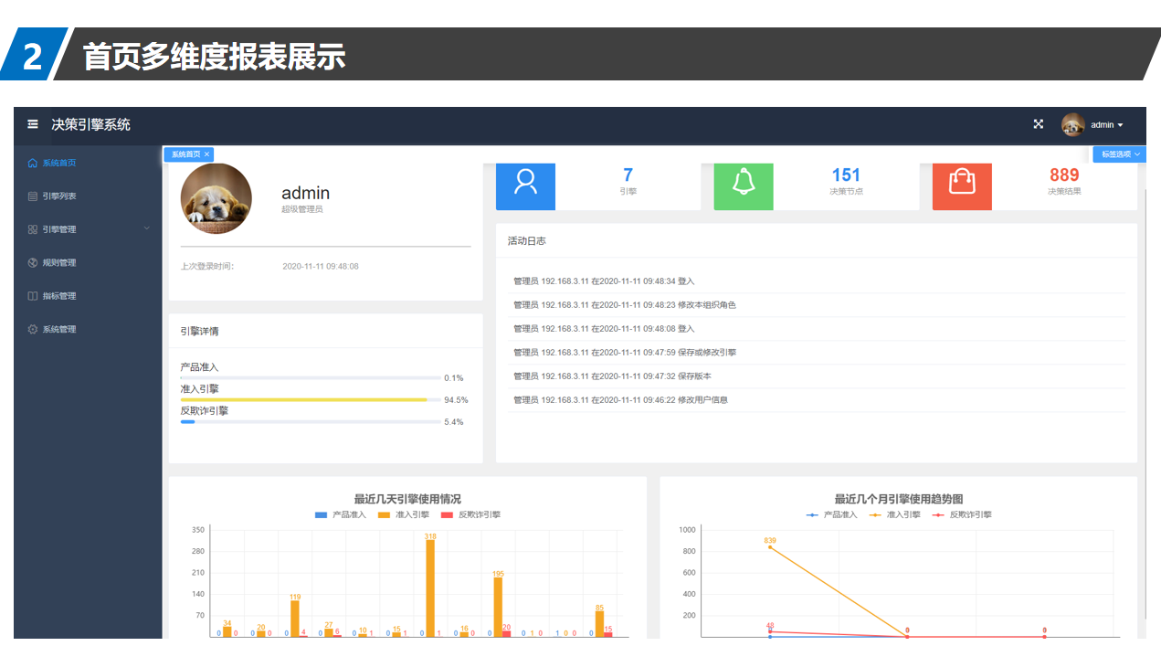Viewport: 1161px width, 646px height.
Task: Click the 反欺诈引擎 progress bar
Action: coord(311,421)
